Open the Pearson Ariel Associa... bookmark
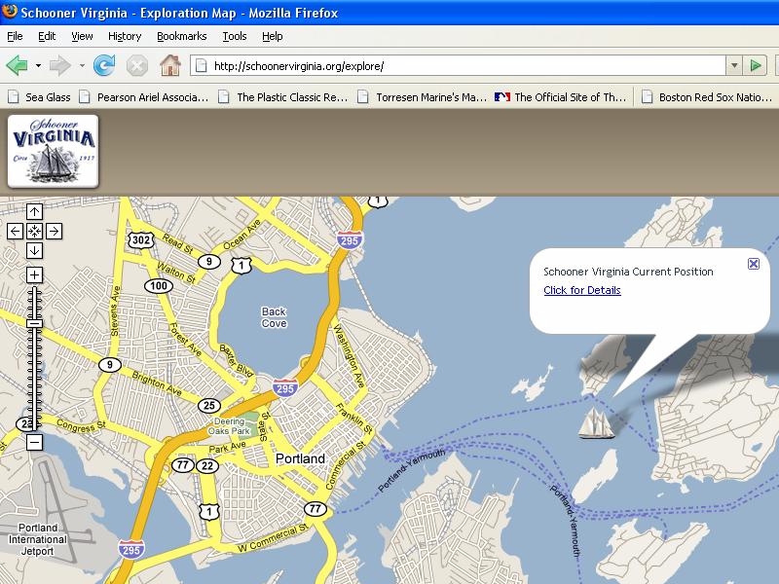This screenshot has width=779, height=584. point(144,96)
